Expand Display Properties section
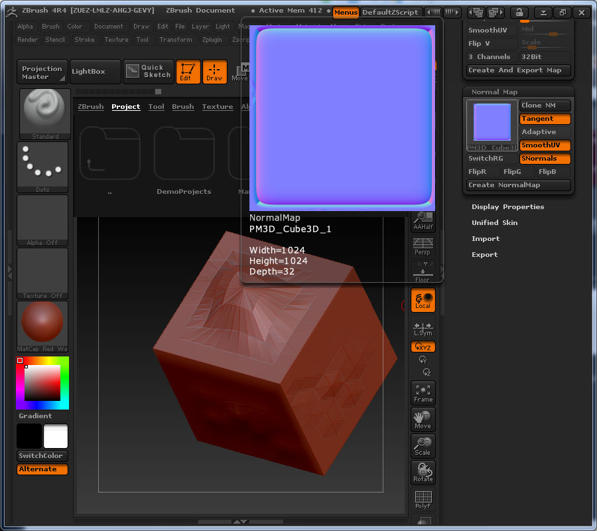 [x=507, y=207]
